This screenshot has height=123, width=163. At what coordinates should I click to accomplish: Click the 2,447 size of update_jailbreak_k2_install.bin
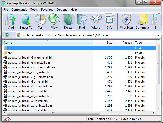108,101
